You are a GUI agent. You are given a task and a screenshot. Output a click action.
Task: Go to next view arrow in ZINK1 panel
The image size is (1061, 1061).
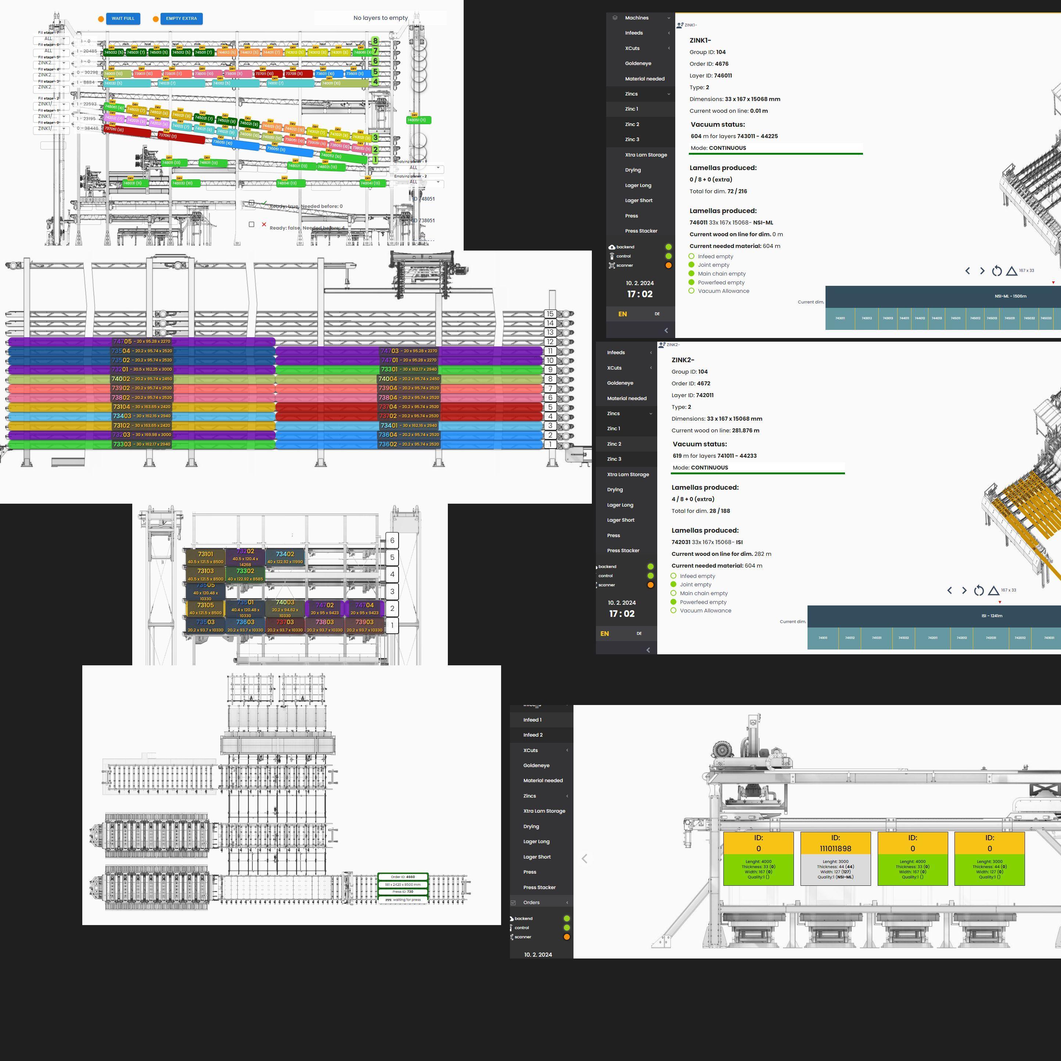tap(982, 271)
